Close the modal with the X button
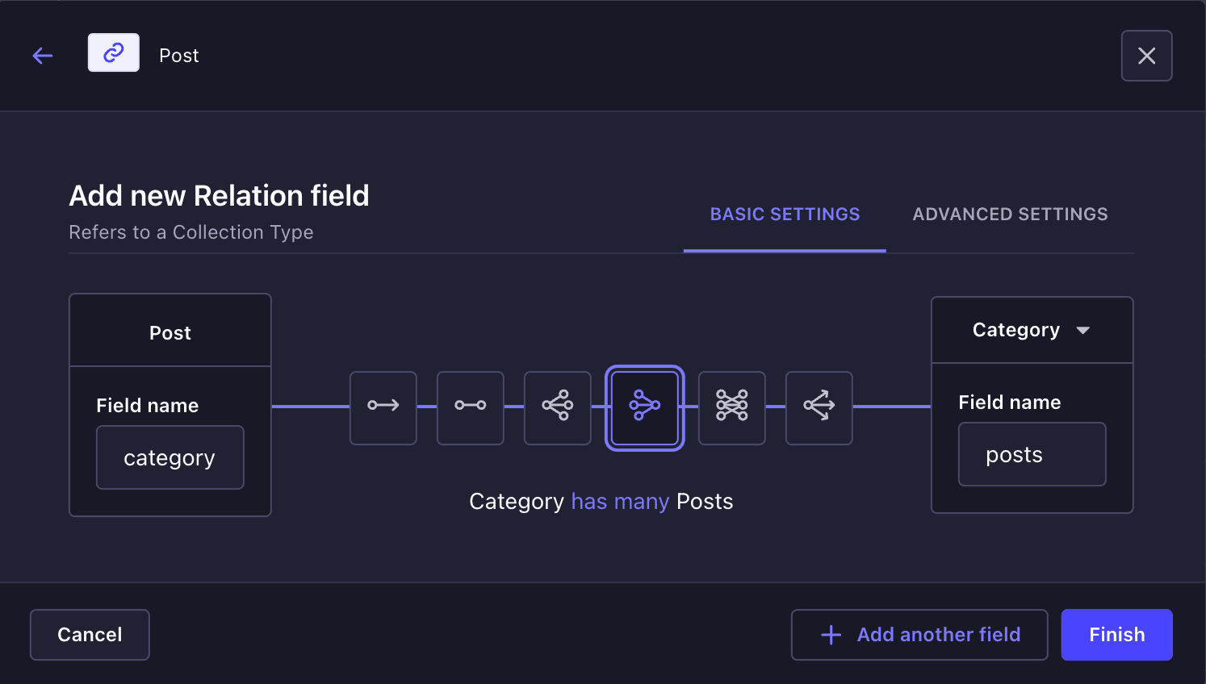This screenshot has width=1206, height=684. pos(1147,56)
